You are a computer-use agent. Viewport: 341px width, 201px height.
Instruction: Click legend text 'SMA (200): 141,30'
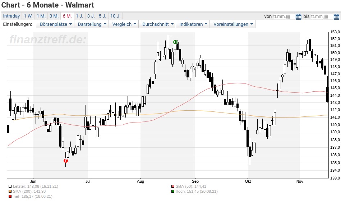click(x=29, y=191)
